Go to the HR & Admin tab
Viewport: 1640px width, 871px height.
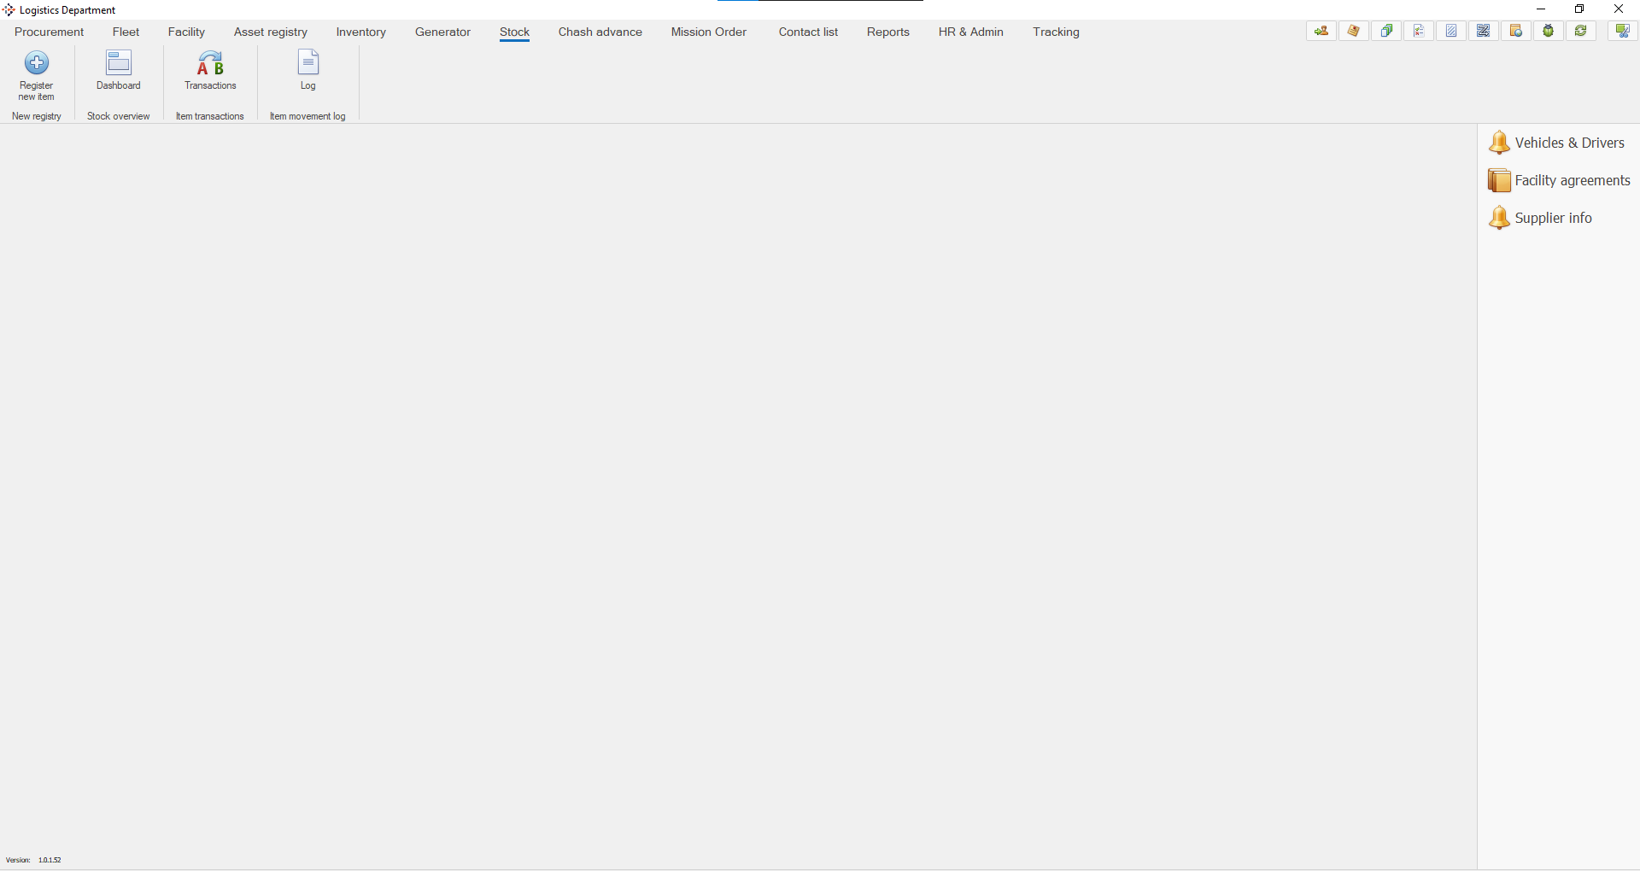[x=970, y=32]
